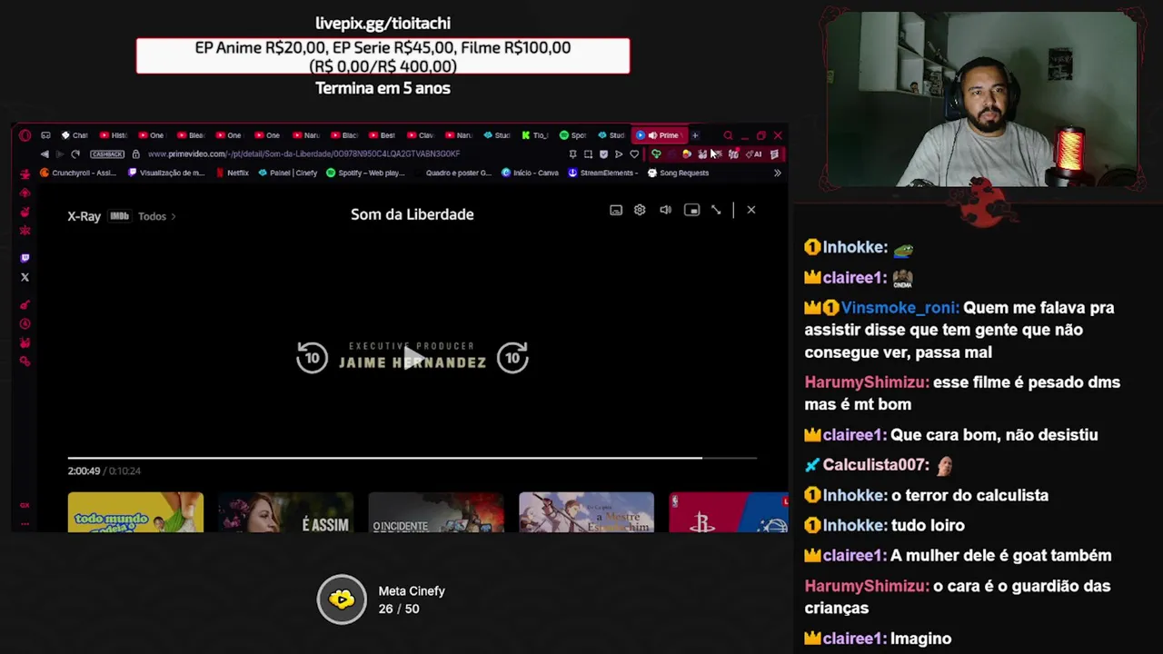Click the donation goal progress bar
The image size is (1163, 654).
(383, 56)
